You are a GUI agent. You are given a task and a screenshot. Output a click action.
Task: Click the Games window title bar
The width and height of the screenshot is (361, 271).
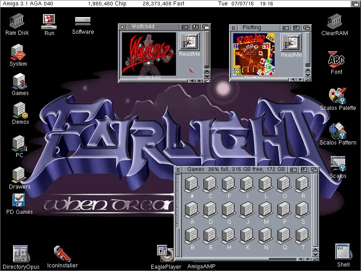235,170
